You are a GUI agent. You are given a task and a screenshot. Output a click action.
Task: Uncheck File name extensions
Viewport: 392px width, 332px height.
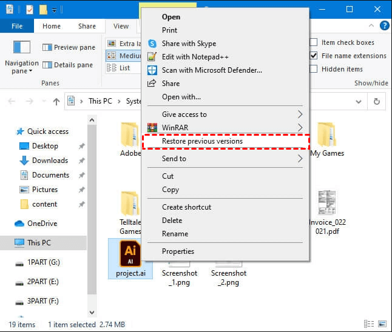click(314, 55)
